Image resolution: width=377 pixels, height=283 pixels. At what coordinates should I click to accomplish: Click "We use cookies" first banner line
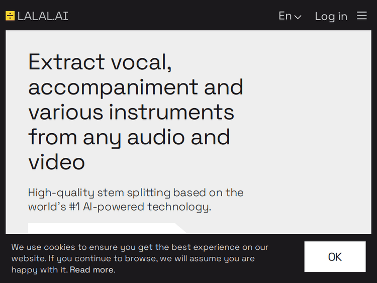pos(140,247)
